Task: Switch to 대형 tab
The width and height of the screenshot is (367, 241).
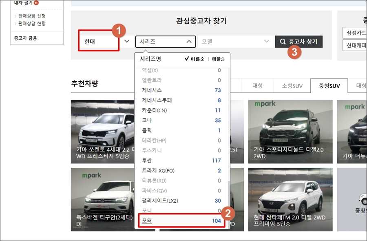Action: (257, 86)
